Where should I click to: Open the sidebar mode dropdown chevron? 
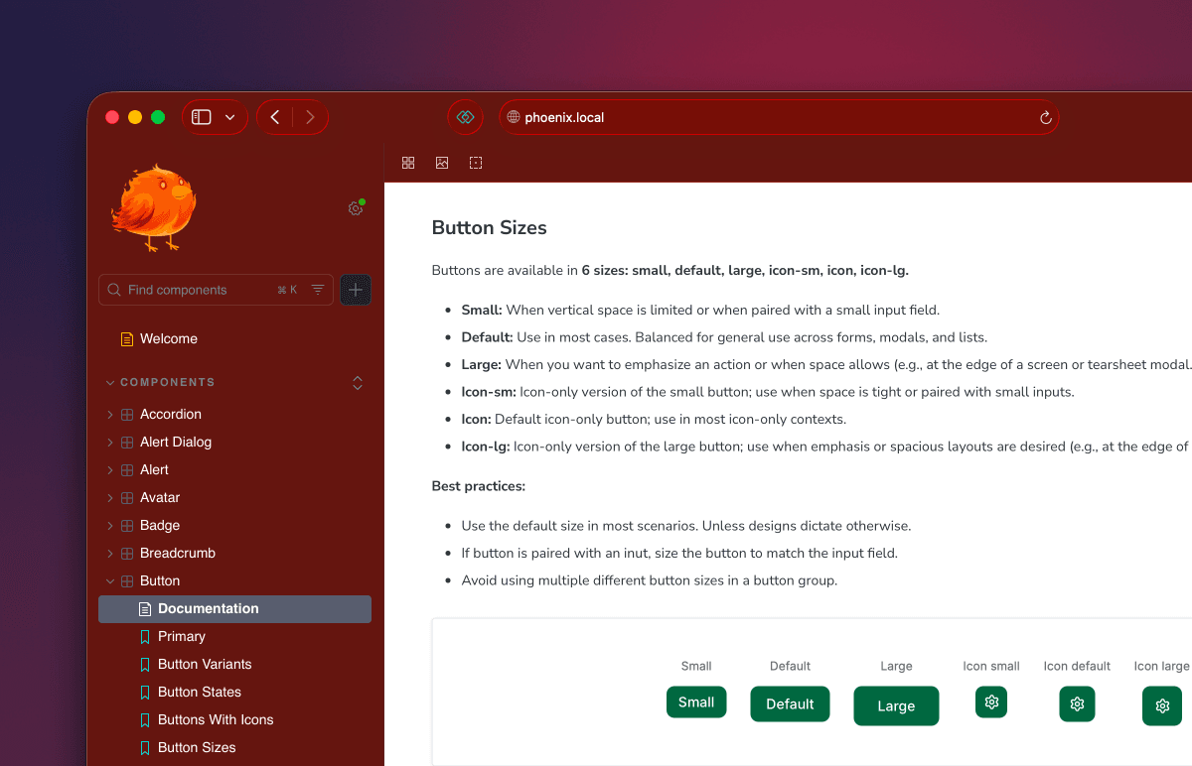(x=227, y=116)
